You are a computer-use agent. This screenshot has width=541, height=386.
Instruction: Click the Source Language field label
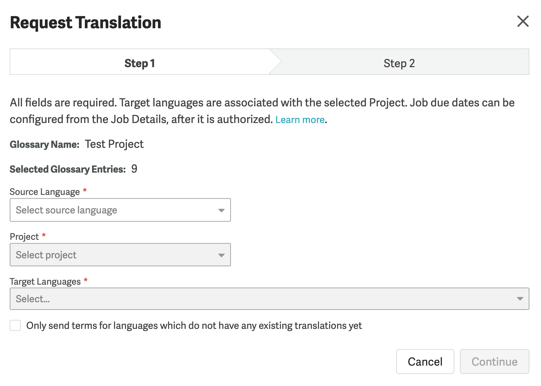coord(45,192)
